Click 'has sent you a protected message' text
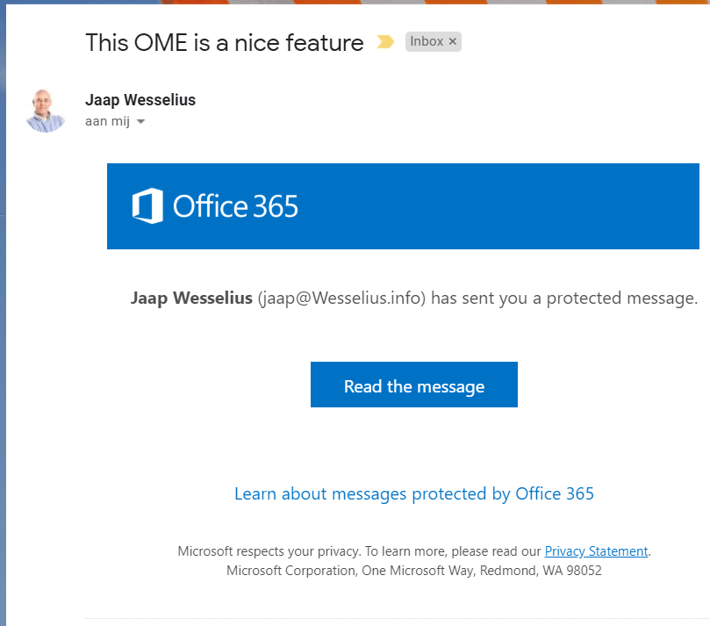 click(564, 298)
